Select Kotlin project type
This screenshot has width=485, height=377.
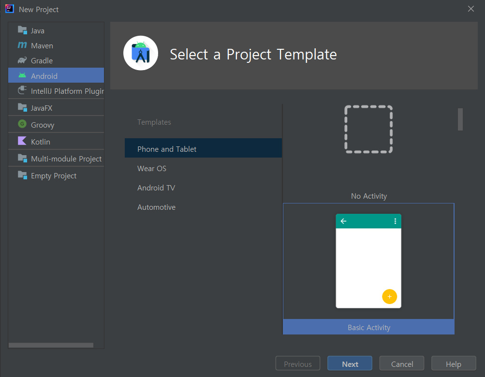click(x=56, y=141)
